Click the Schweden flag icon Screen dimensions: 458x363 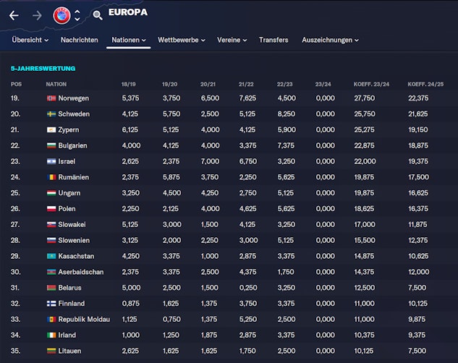point(51,114)
